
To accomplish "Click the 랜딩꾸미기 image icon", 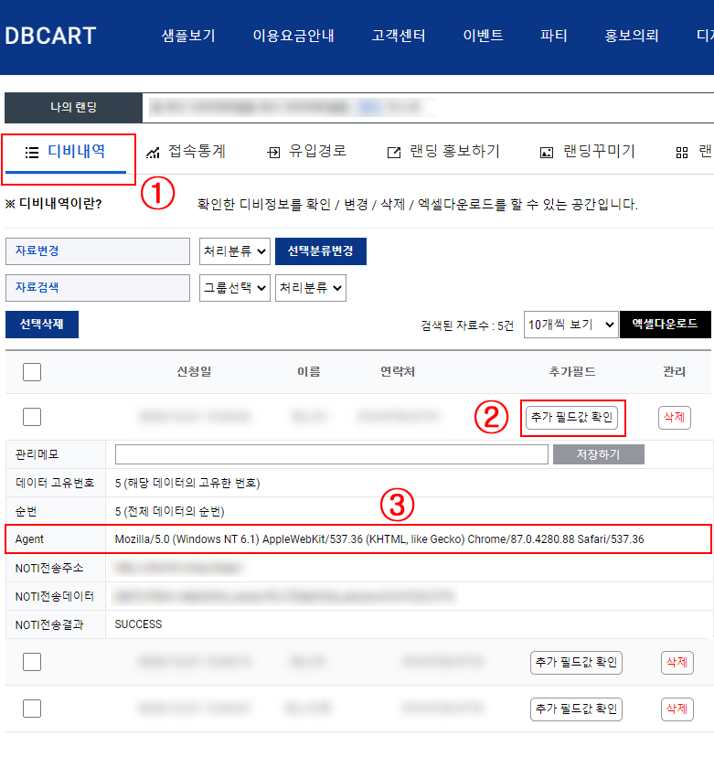I will 547,153.
